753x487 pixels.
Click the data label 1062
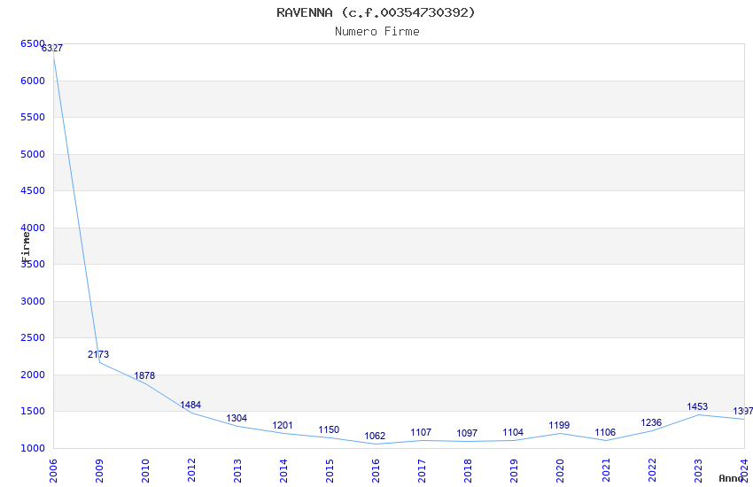click(375, 437)
